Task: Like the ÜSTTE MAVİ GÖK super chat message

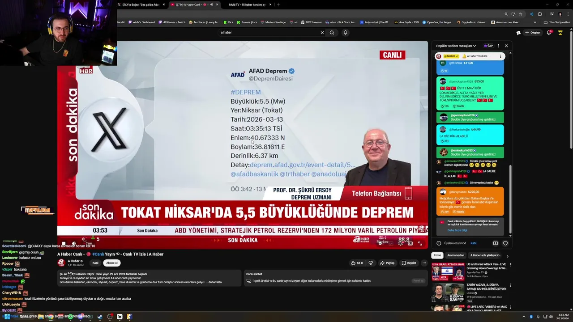Action: pyautogui.click(x=445, y=106)
